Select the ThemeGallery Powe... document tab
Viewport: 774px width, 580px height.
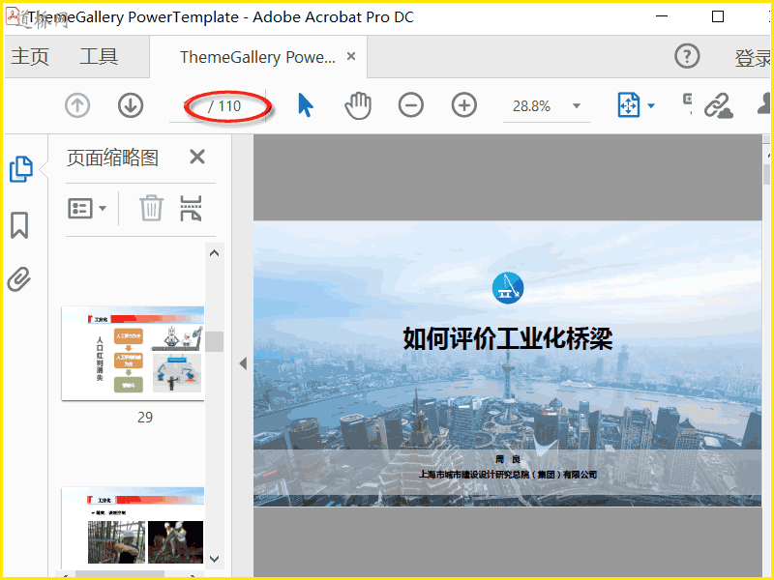point(257,57)
